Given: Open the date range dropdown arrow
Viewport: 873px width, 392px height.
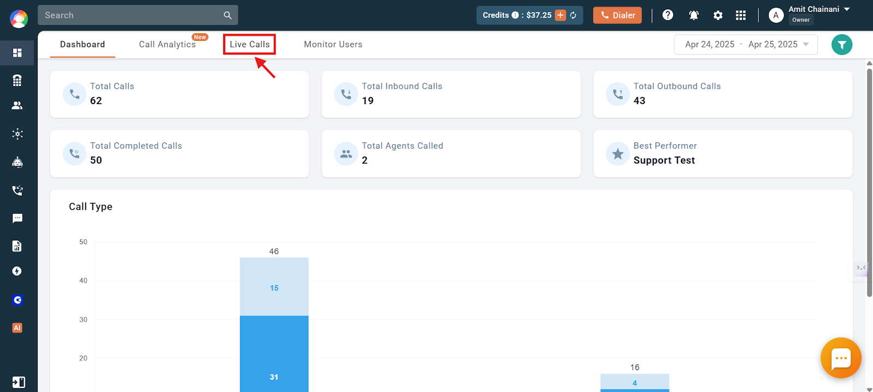Looking at the screenshot, I should click(x=806, y=45).
